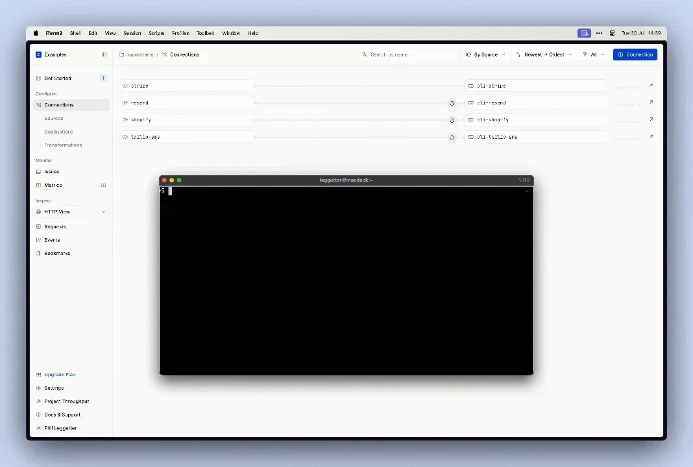Select the twilio-sms source row
This screenshot has width=693, height=467.
pos(186,137)
